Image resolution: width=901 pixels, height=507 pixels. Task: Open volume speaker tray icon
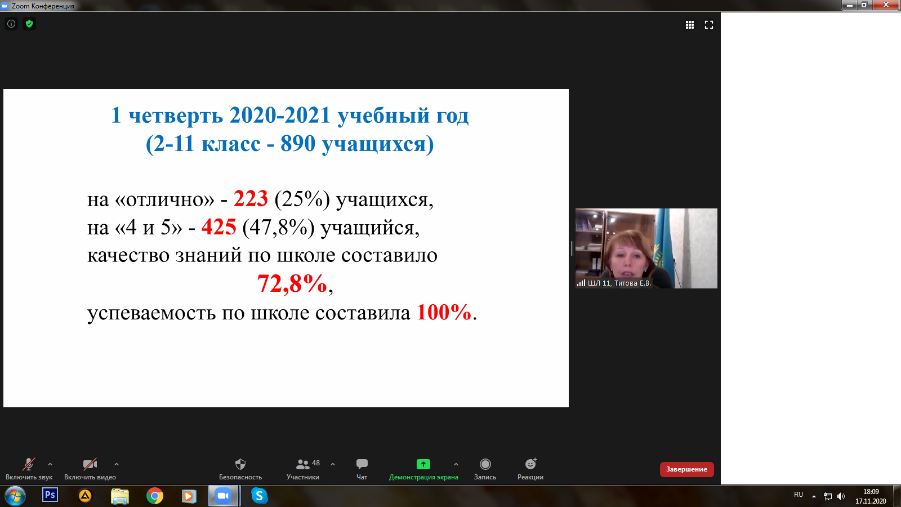tap(841, 496)
